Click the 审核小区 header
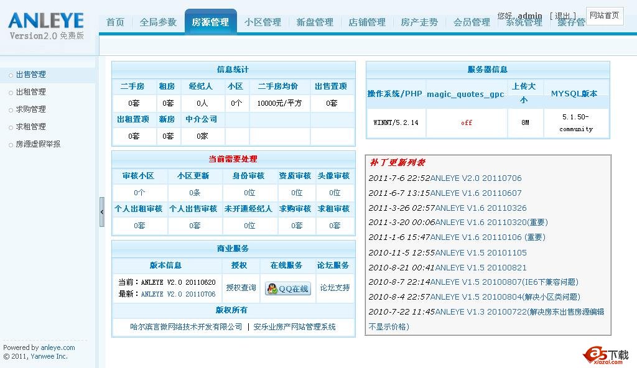 click(x=139, y=176)
